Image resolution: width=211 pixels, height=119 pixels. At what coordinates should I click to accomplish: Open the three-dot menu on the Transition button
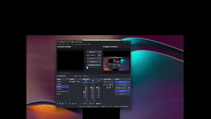click(100, 52)
